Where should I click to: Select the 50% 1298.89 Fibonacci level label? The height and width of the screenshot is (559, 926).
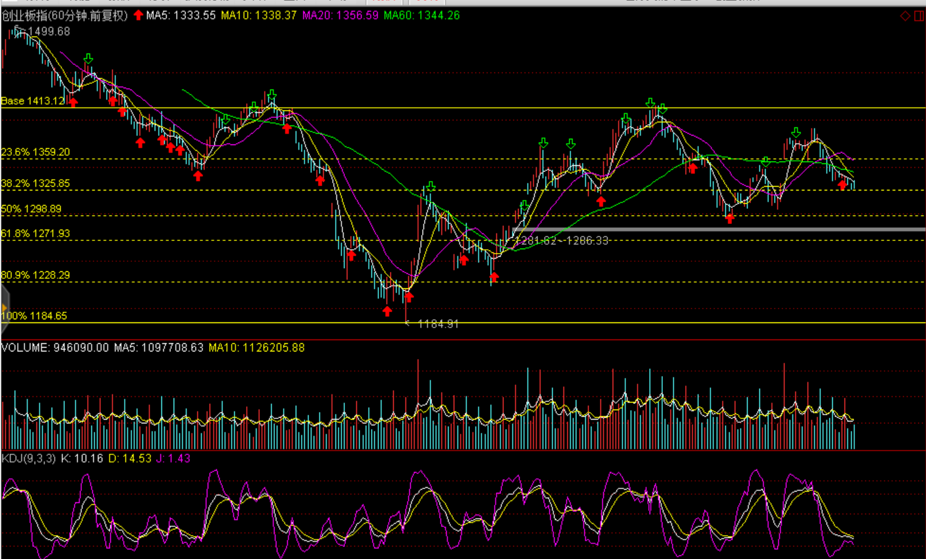[x=32, y=209]
